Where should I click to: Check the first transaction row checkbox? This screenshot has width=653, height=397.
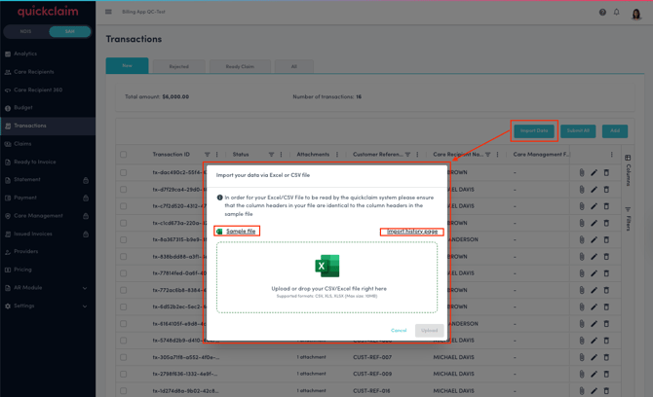(x=124, y=173)
